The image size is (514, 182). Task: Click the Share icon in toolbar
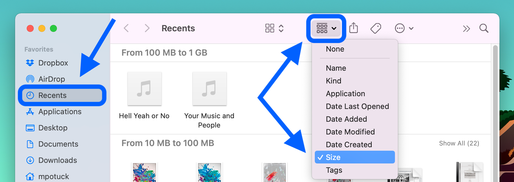click(x=354, y=28)
